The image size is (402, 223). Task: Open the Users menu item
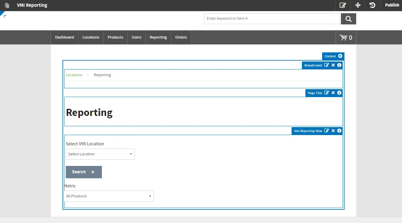click(x=137, y=37)
